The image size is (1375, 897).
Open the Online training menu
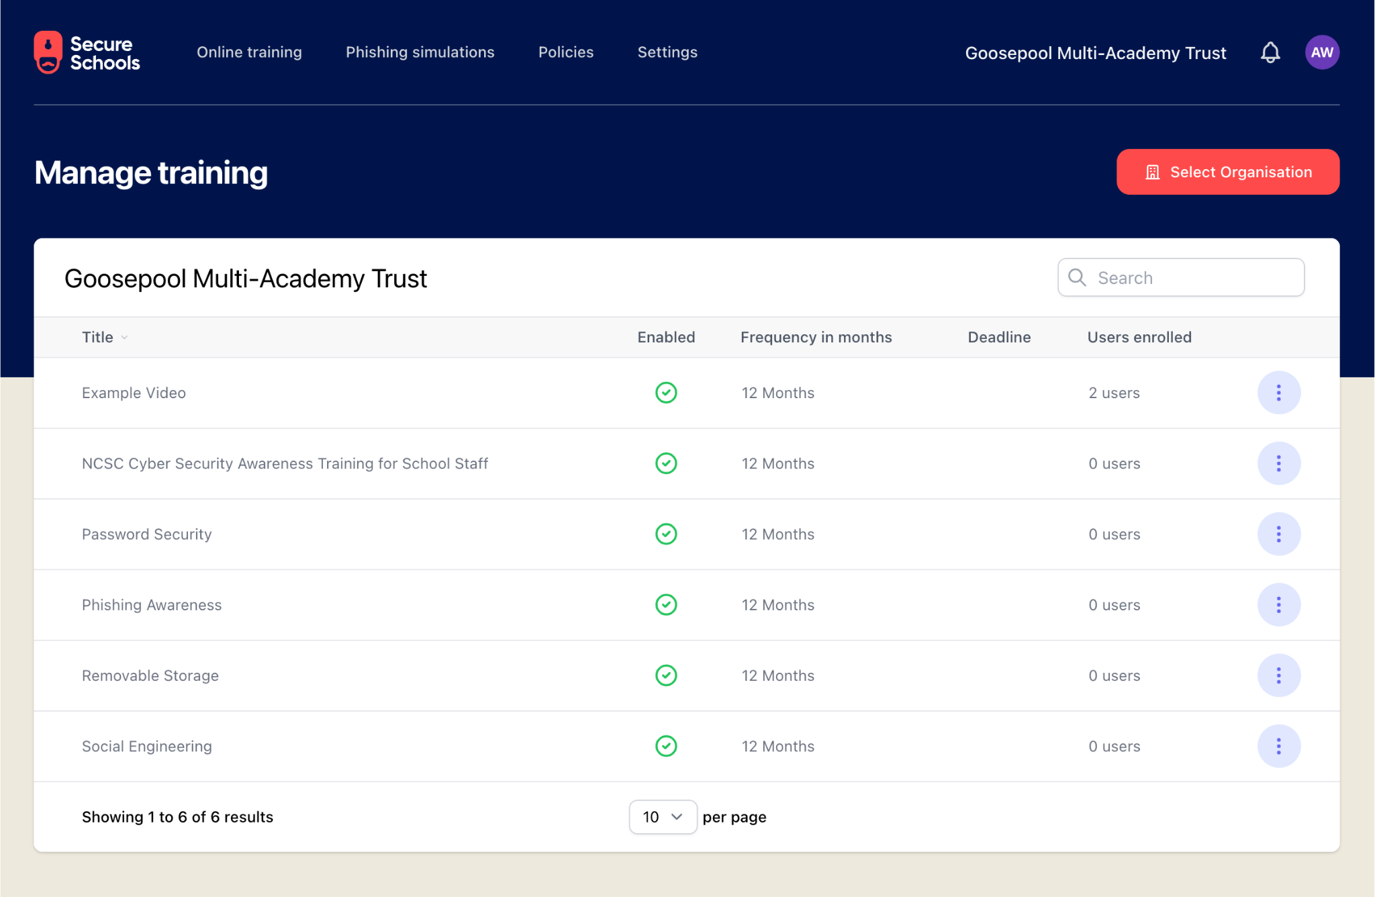click(249, 52)
